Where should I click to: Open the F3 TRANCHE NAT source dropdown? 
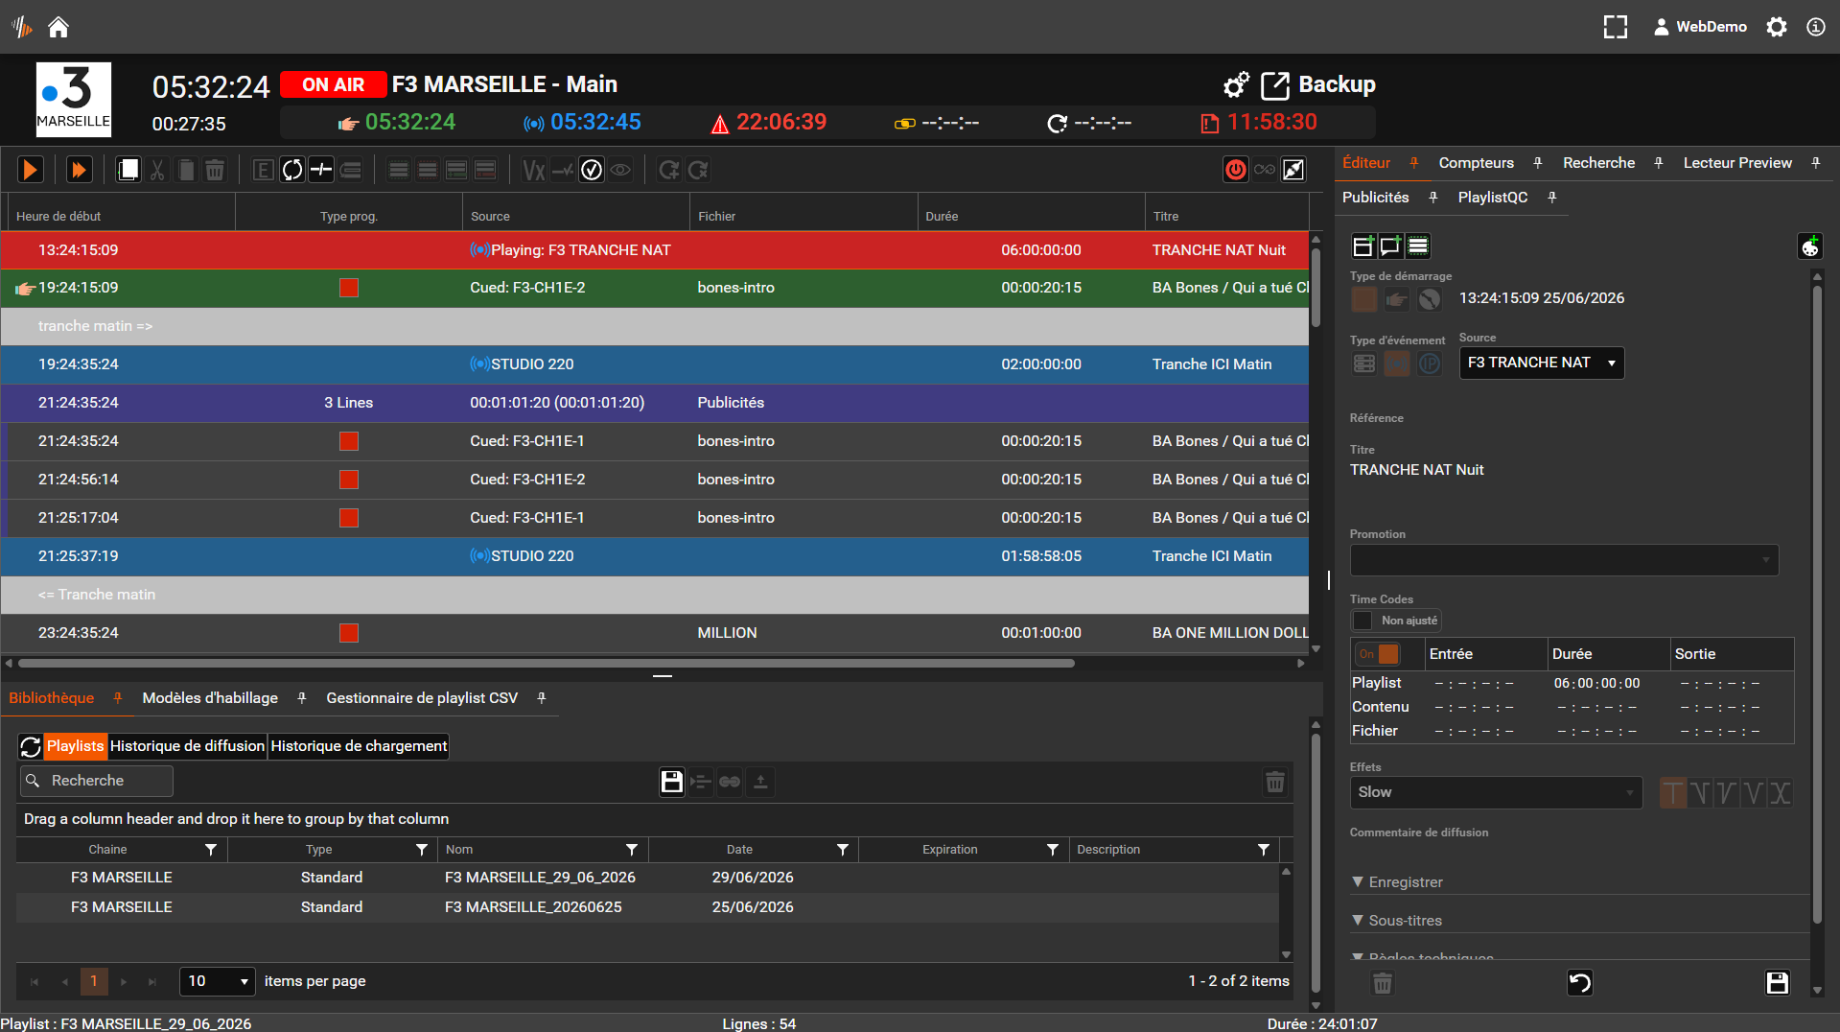pyautogui.click(x=1541, y=363)
